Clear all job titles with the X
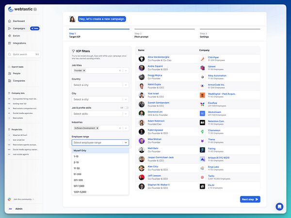291x218 pixels. [120, 71]
